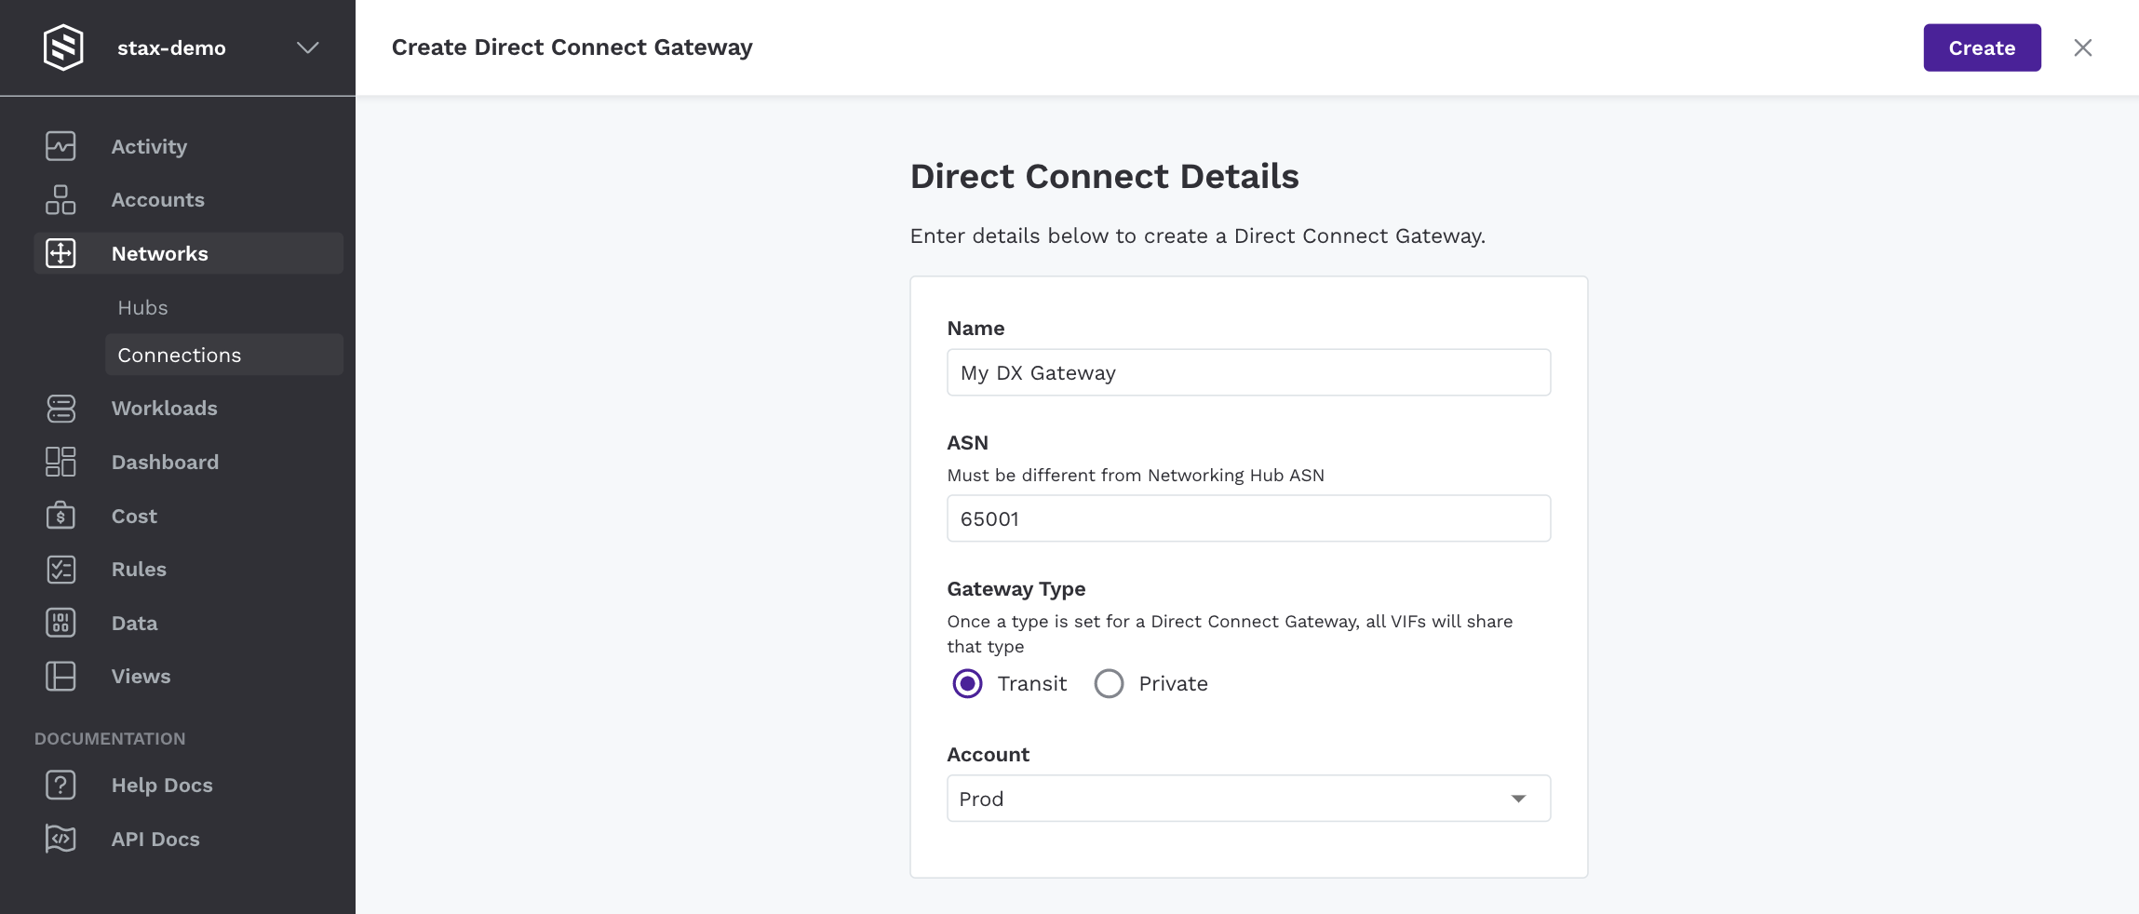Click the Views layout icon
This screenshot has height=914, width=2139.
pyautogui.click(x=61, y=676)
